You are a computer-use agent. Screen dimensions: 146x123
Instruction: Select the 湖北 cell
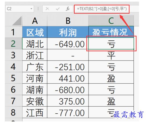(x=35, y=43)
